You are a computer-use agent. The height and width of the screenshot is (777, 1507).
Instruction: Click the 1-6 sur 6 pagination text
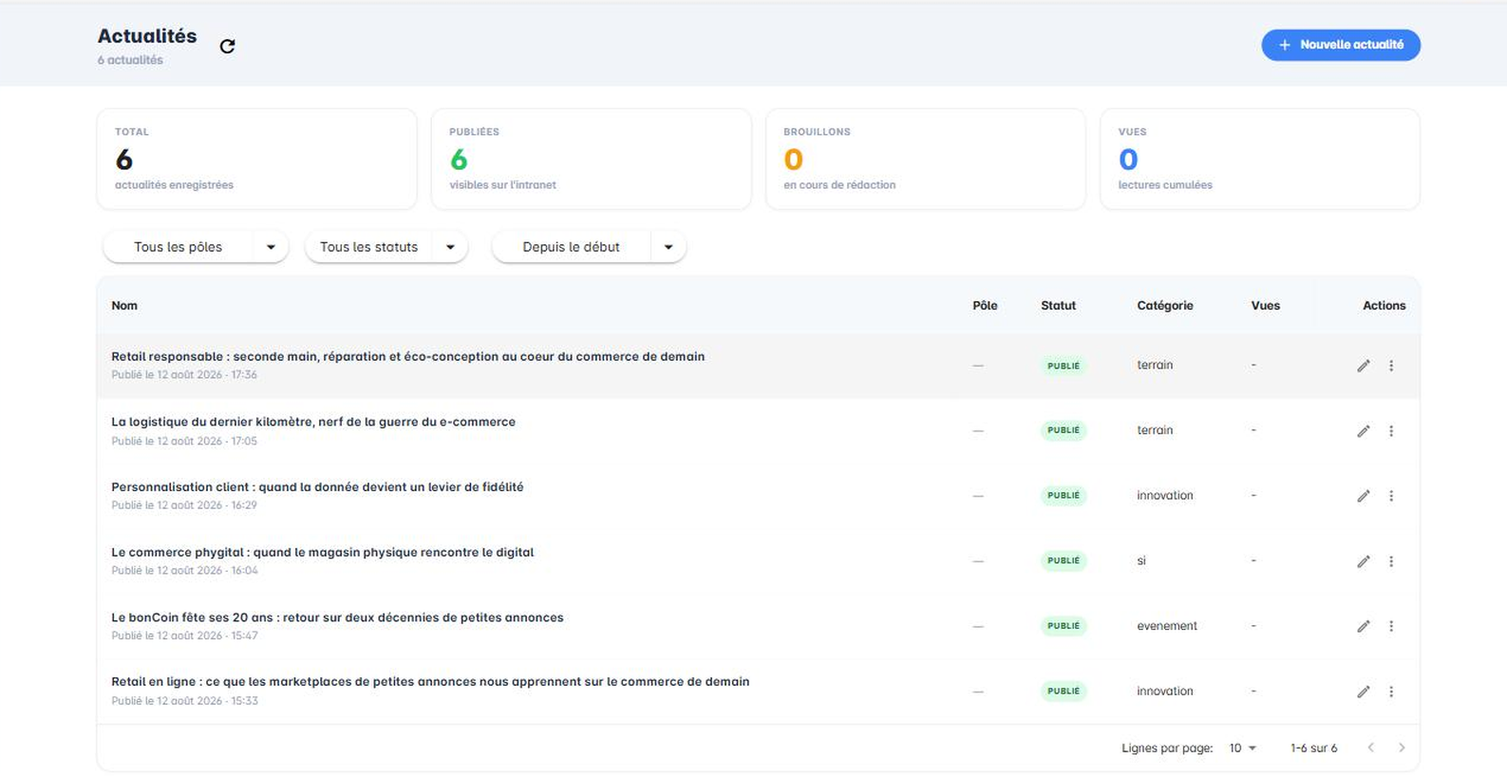point(1313,749)
